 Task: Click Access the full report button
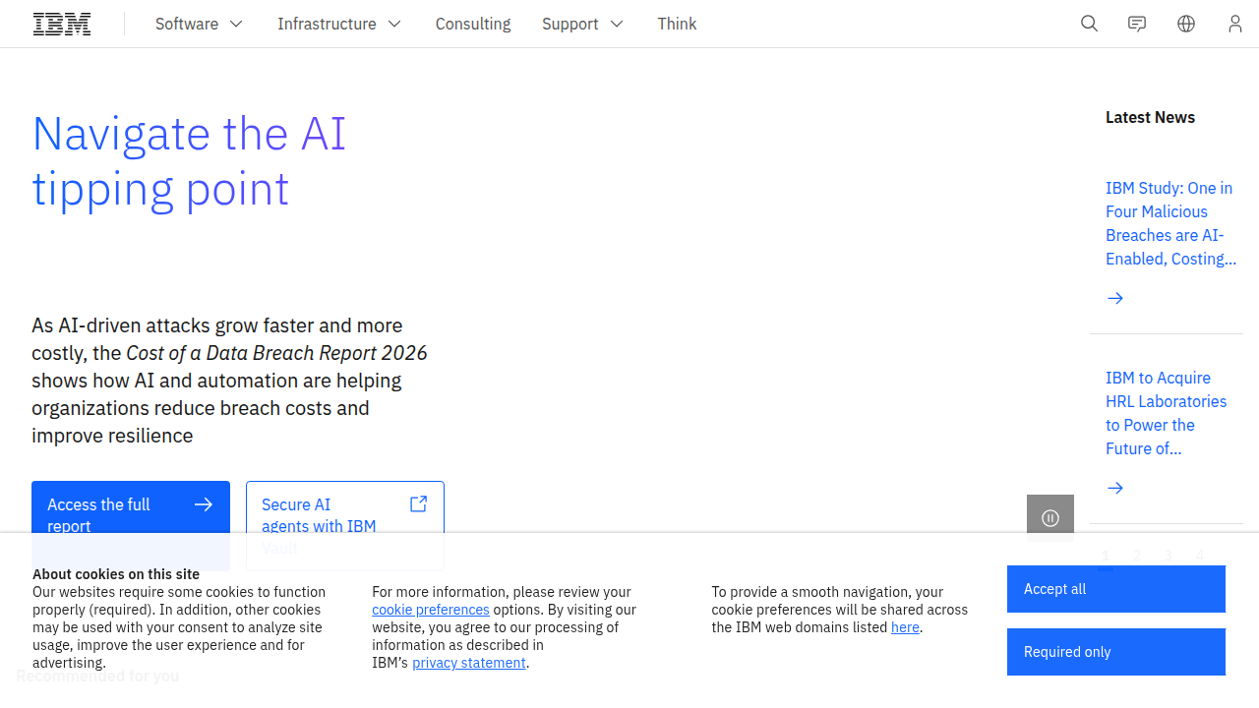pos(131,525)
